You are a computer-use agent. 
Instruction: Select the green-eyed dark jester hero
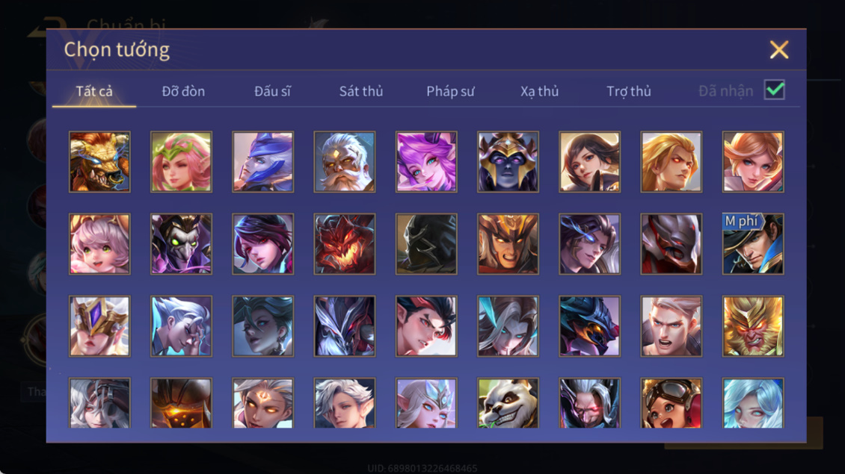[x=181, y=244]
